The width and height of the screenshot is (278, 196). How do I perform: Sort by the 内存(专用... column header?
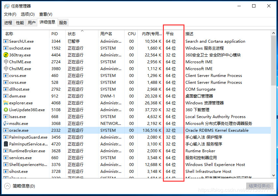150,34
